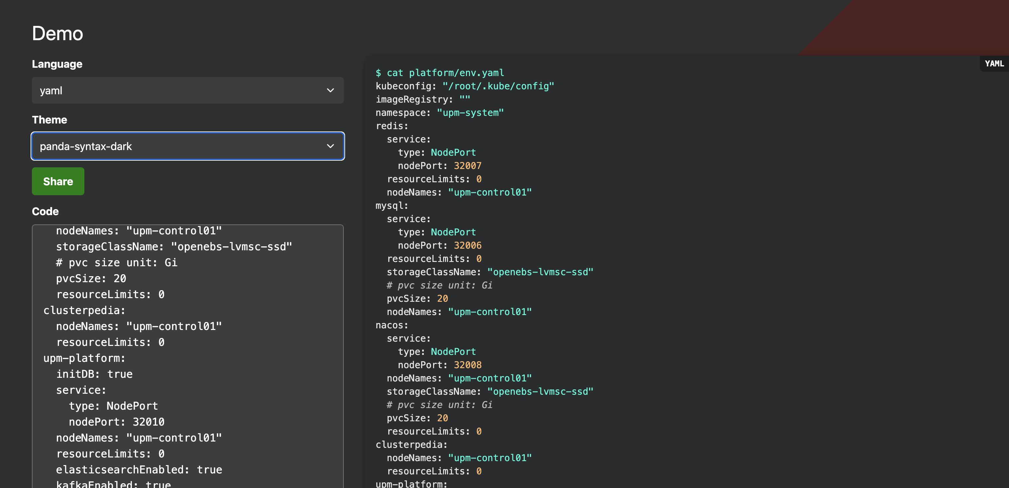This screenshot has height=488, width=1009.
Task: Click the 'Demo' heading
Action: (57, 34)
